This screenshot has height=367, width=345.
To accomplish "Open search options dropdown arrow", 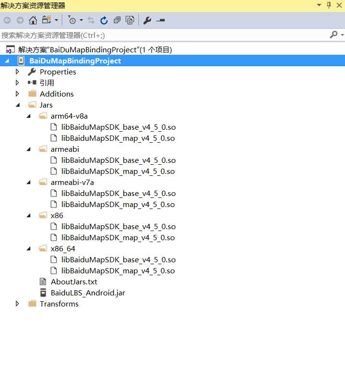I will pos(342,35).
